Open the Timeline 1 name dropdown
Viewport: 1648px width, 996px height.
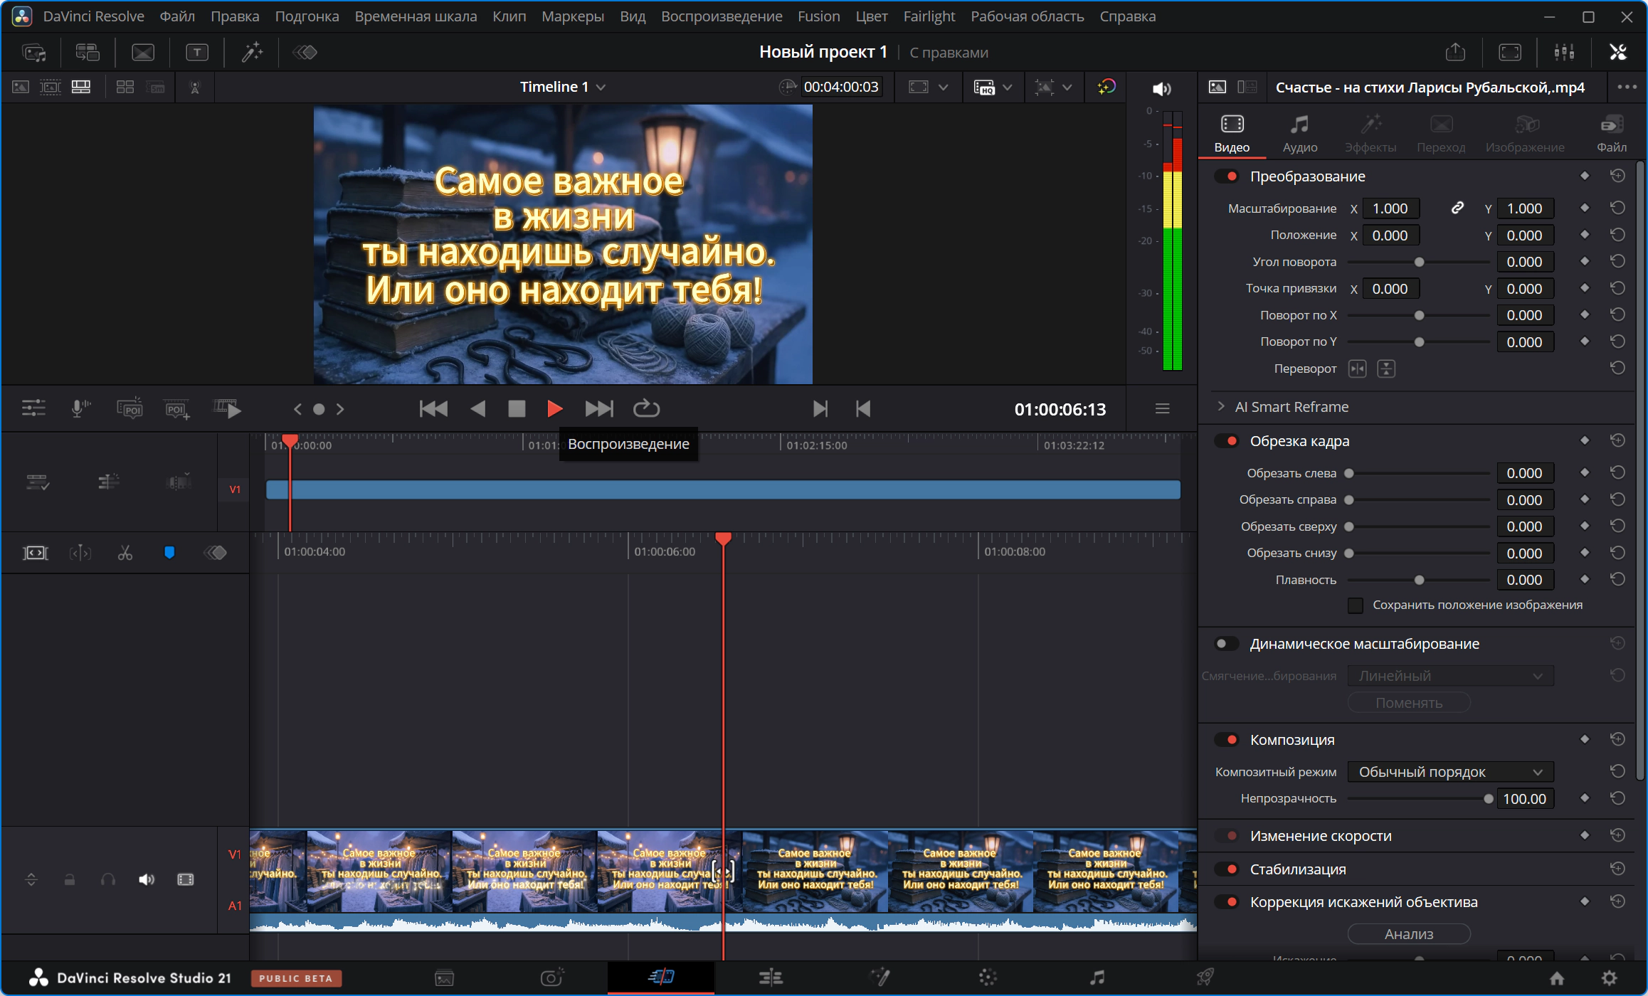pyautogui.click(x=562, y=87)
